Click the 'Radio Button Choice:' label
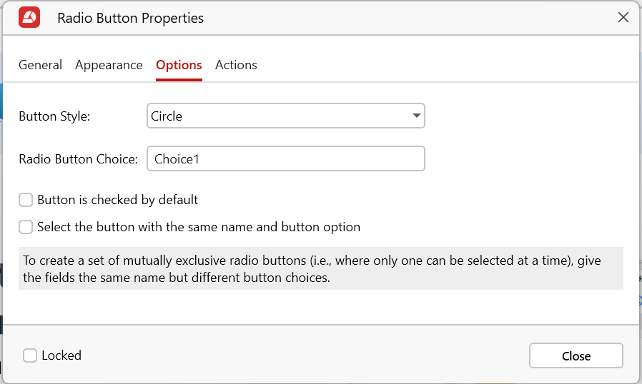The width and height of the screenshot is (642, 384). pos(78,159)
